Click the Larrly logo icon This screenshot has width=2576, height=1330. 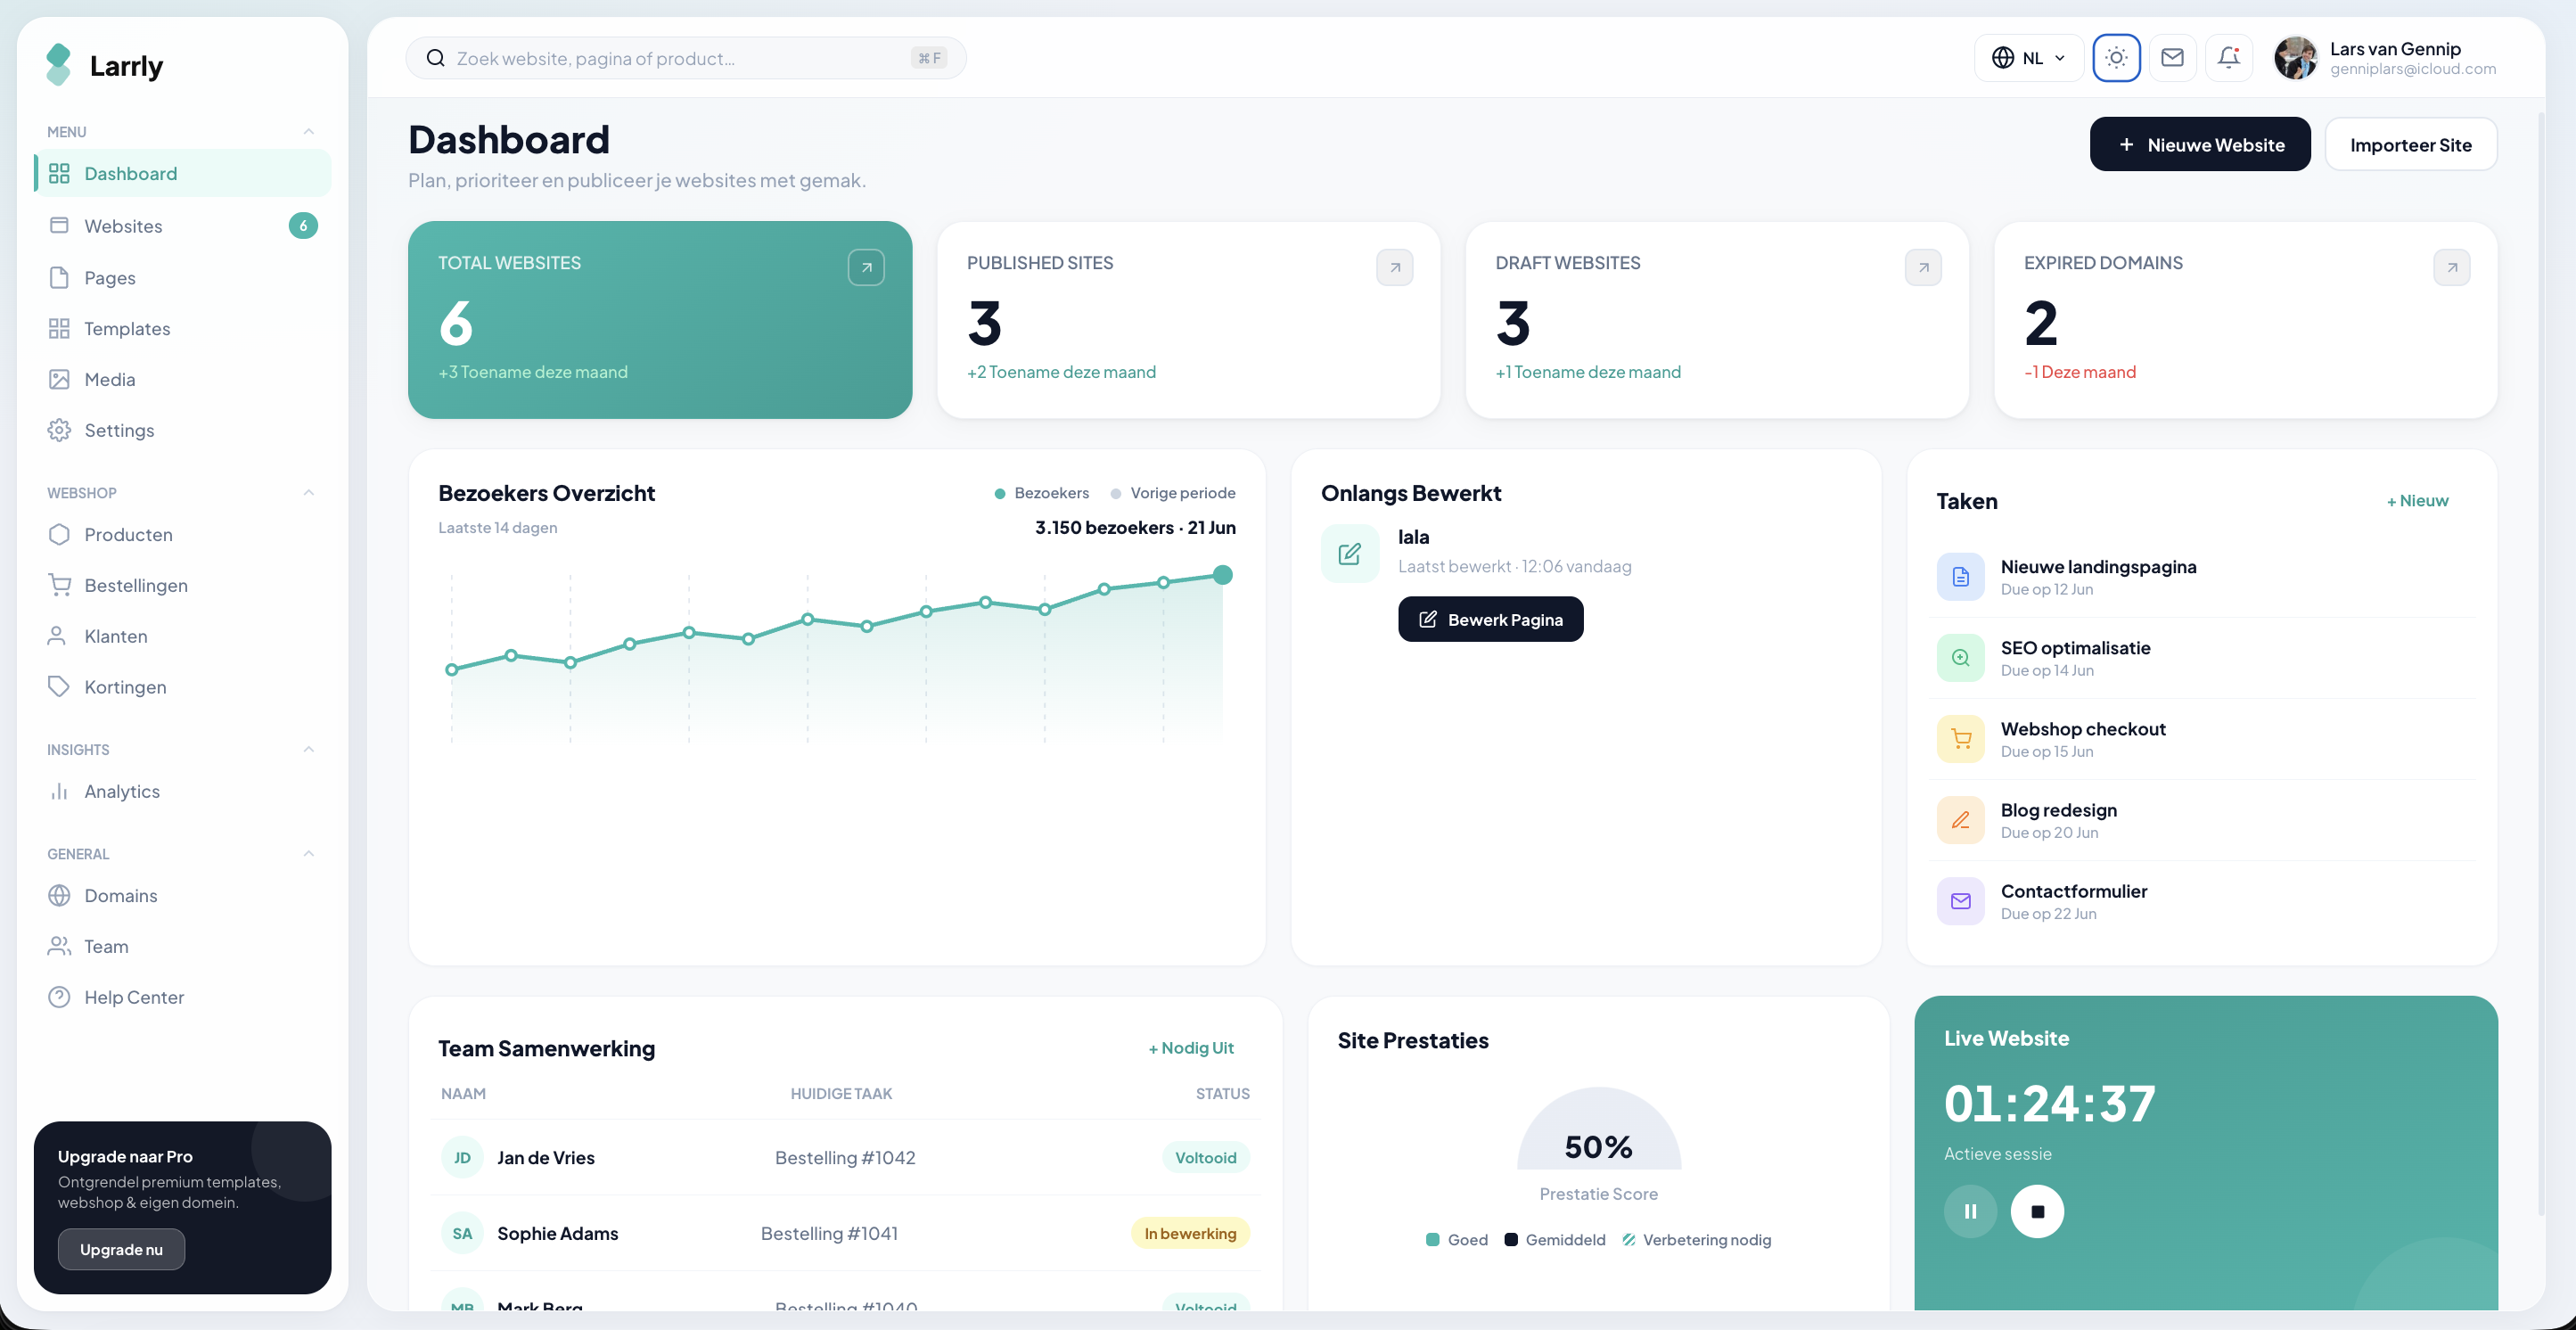point(59,65)
